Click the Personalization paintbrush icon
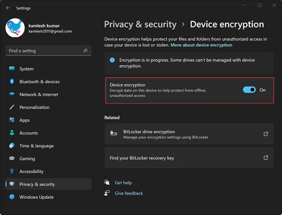 point(12,107)
